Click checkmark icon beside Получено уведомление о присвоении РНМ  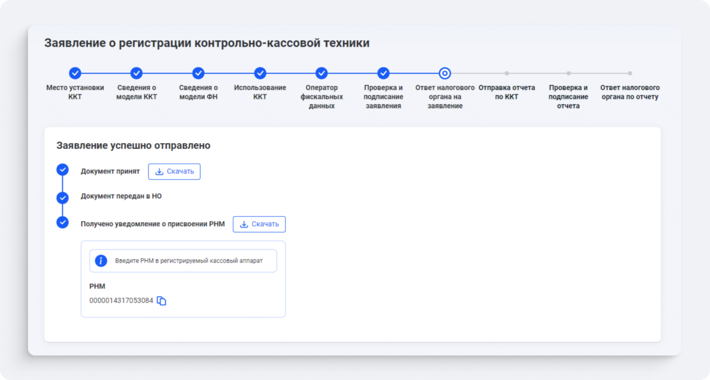(x=63, y=222)
